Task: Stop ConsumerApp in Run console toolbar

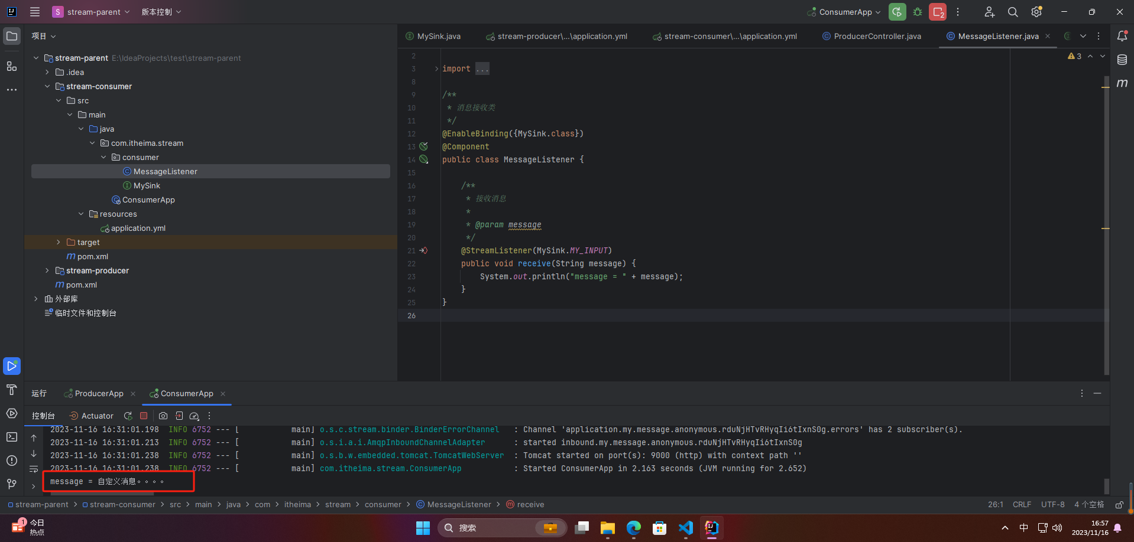Action: pyautogui.click(x=144, y=416)
